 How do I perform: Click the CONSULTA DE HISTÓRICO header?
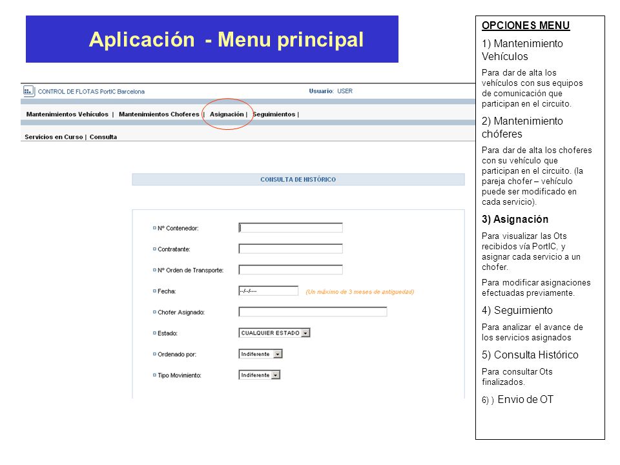click(298, 180)
